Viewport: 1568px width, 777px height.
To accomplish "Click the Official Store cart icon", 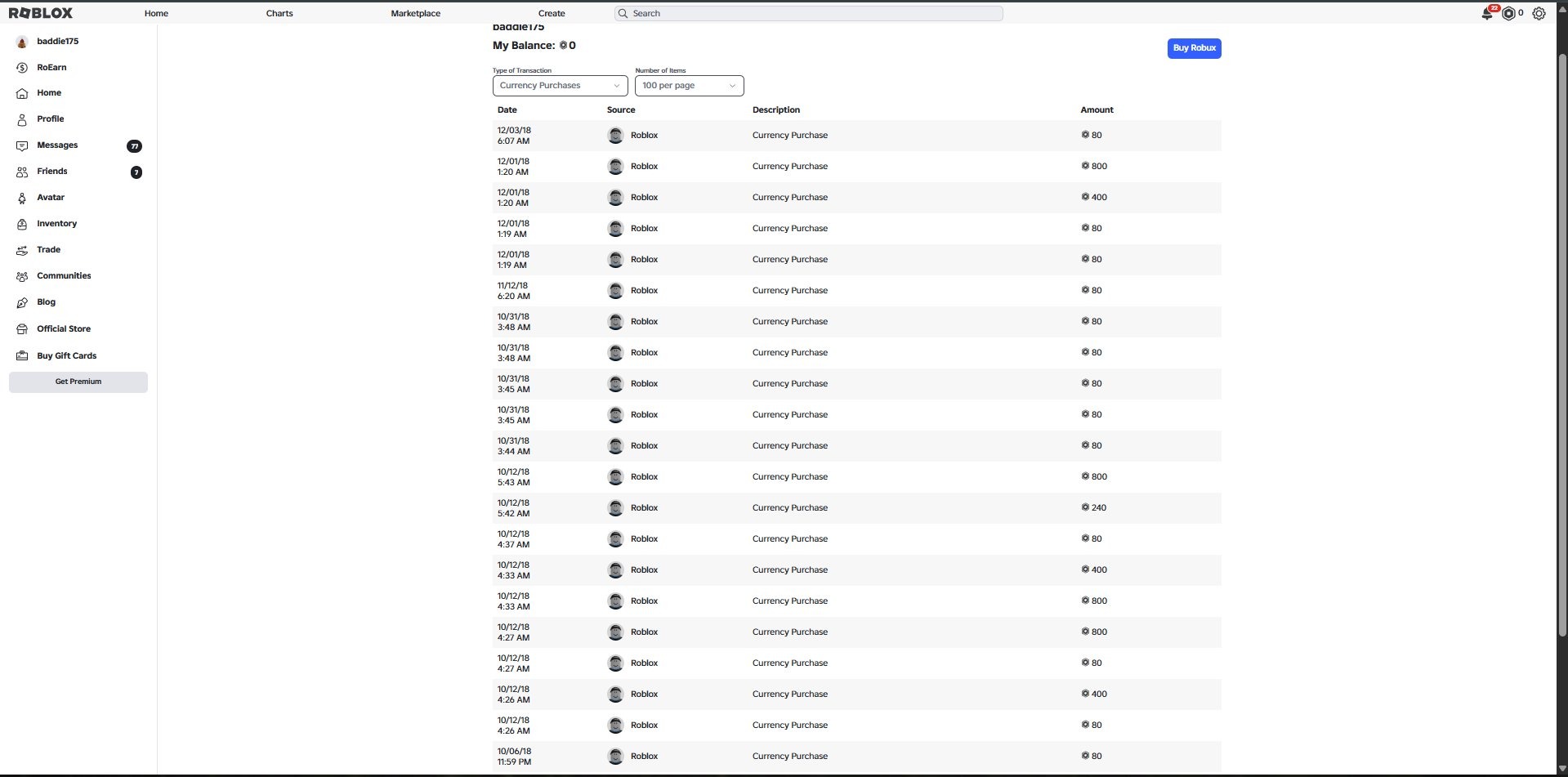I will pyautogui.click(x=22, y=329).
